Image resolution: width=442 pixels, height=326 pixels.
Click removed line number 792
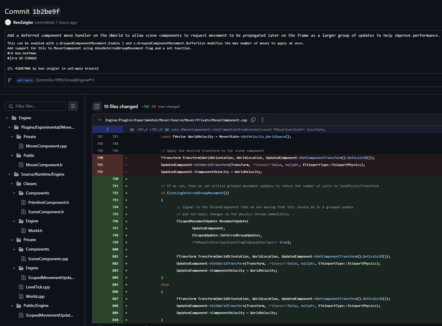tap(100, 172)
